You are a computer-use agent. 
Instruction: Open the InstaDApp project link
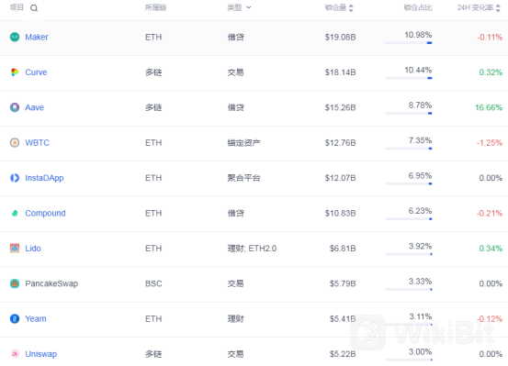coord(44,178)
